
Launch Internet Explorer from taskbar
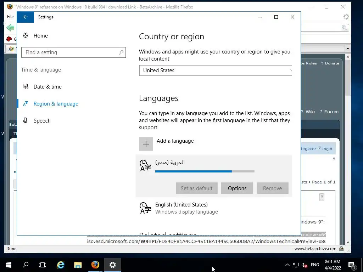point(61,265)
